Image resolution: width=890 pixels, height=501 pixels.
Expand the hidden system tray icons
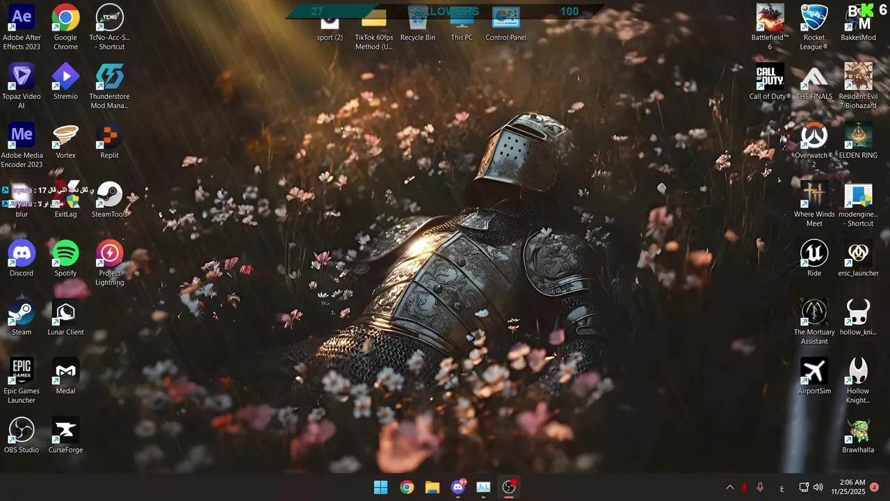coord(729,488)
